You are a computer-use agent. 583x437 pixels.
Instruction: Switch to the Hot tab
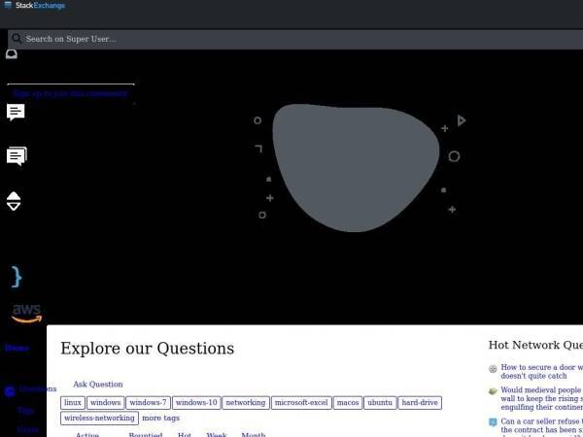[x=185, y=434]
